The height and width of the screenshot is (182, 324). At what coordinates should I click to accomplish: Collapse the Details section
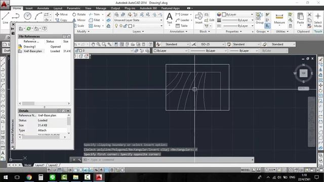click(68, 111)
